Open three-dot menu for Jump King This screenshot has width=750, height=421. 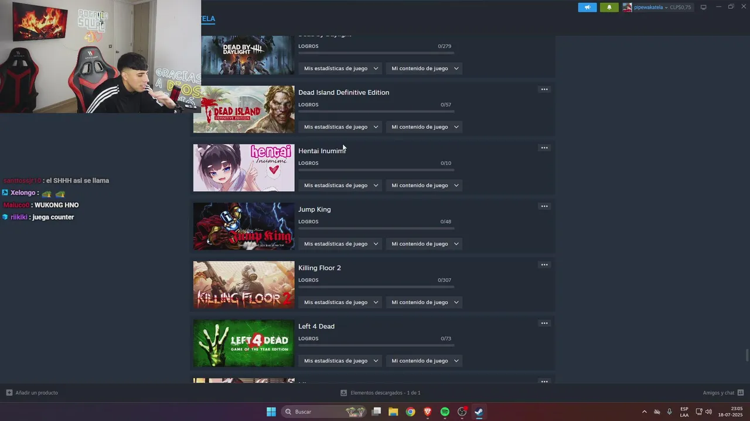[x=544, y=206]
